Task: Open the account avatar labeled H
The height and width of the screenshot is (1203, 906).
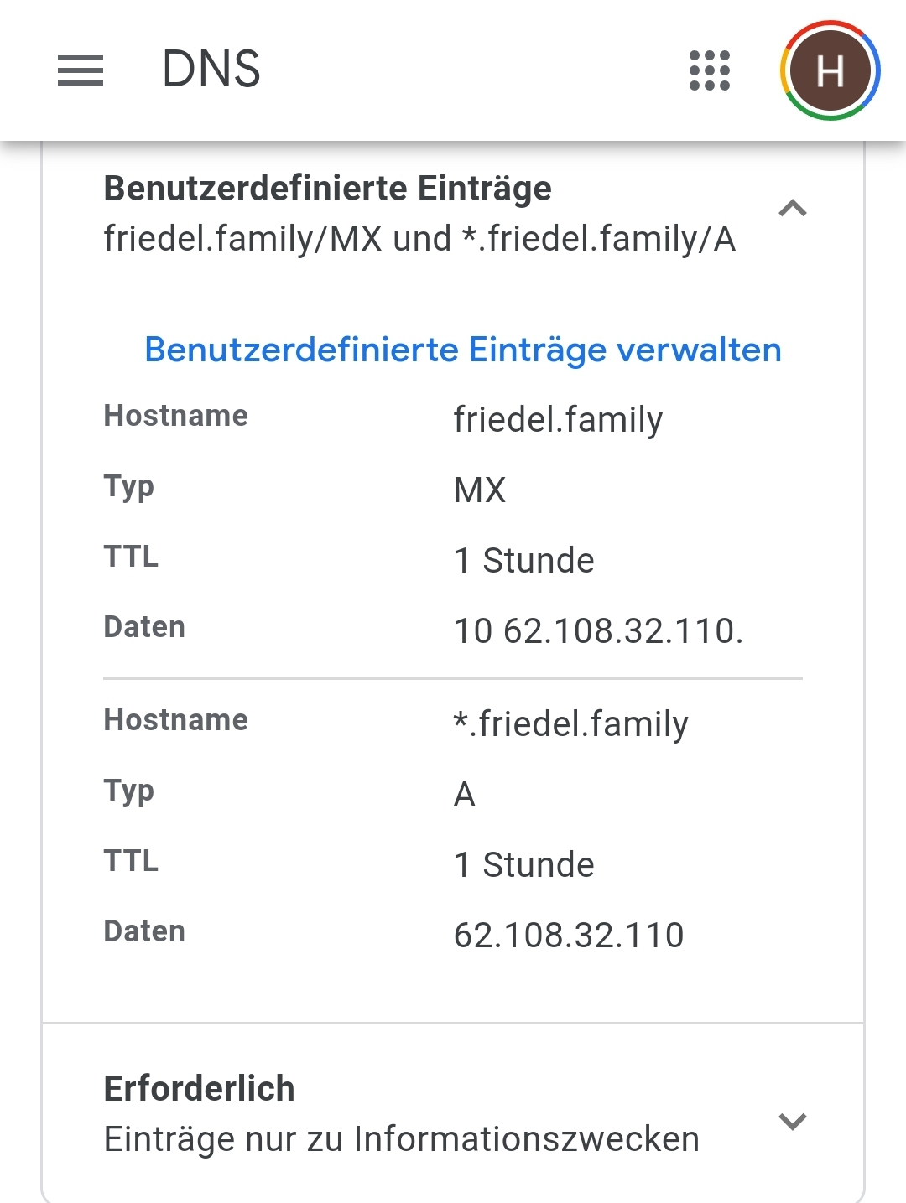Action: [x=830, y=70]
